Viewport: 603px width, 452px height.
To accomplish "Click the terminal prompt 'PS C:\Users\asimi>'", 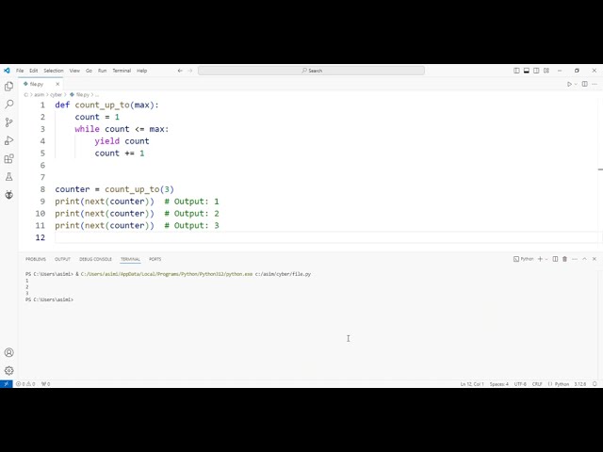I will click(49, 299).
